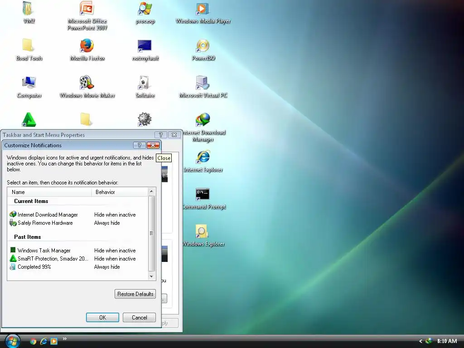Viewport: 464px width, 348px height.
Task: Select Microsoft Virtual PC desktop icon
Action: pyautogui.click(x=203, y=87)
